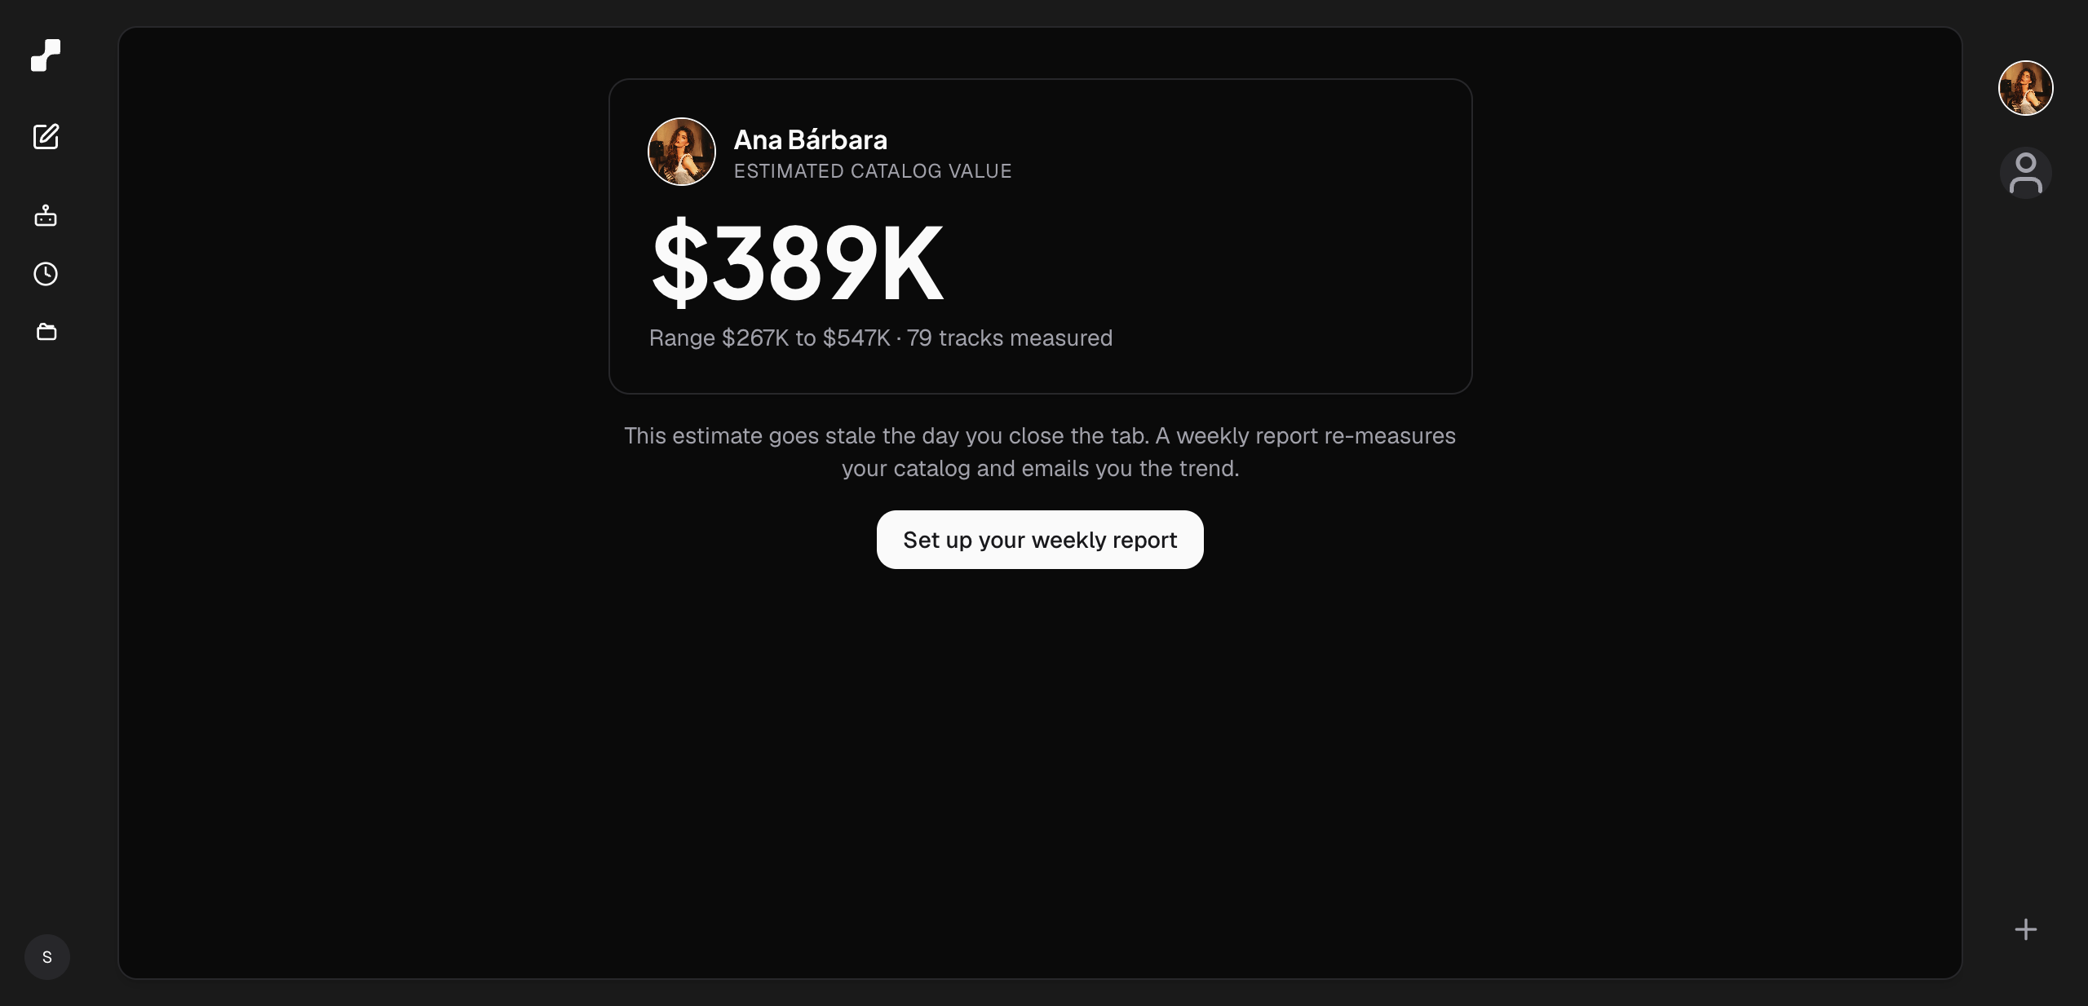2088x1006 pixels.
Task: Set up your weekly report
Action: 1040,540
